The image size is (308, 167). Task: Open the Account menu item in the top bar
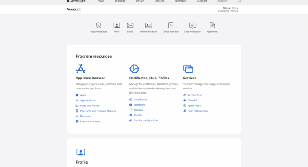[x=223, y=1]
